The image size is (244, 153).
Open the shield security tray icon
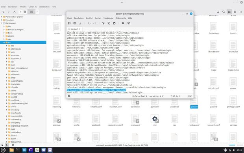[225, 150]
